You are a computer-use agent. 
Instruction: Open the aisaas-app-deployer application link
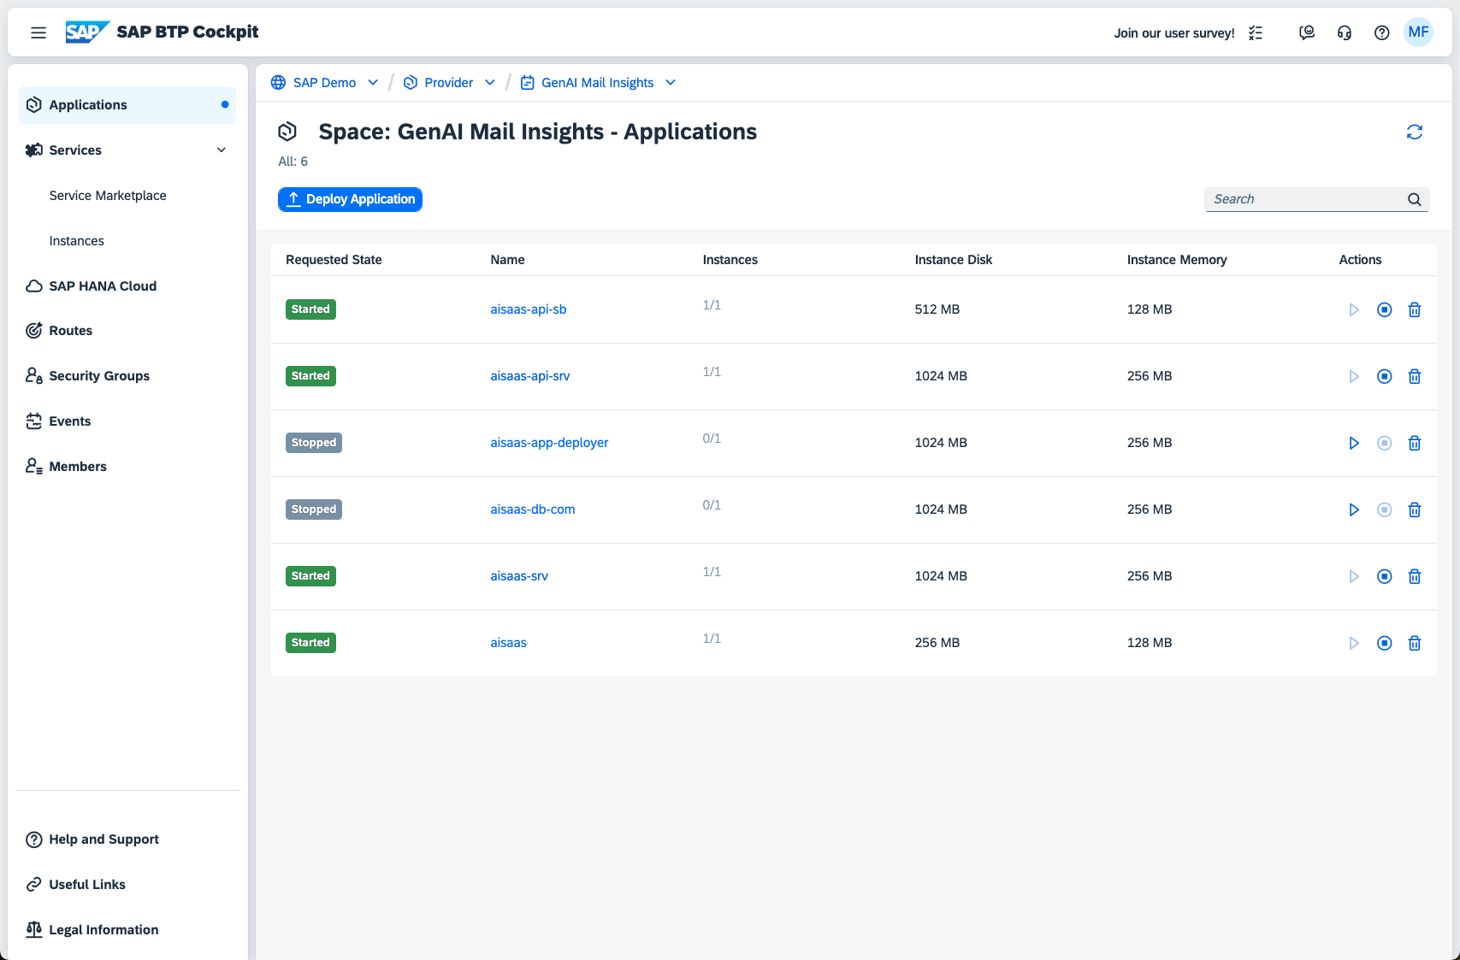click(x=549, y=443)
